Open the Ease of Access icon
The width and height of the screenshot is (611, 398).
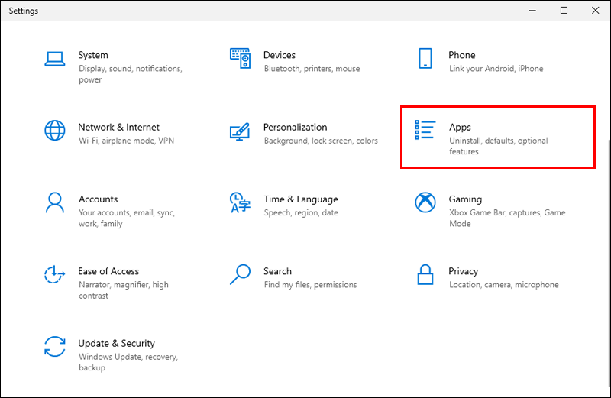[54, 274]
